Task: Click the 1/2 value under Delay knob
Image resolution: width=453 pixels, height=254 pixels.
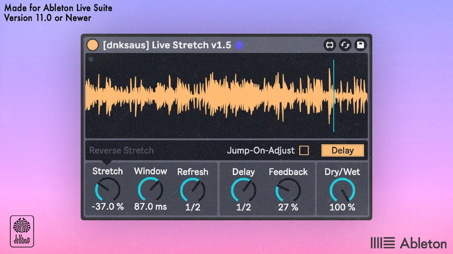Action: 243,207
